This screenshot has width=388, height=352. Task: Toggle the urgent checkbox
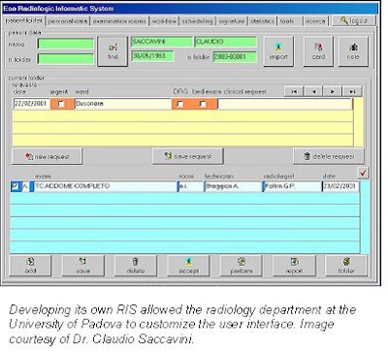tap(61, 104)
